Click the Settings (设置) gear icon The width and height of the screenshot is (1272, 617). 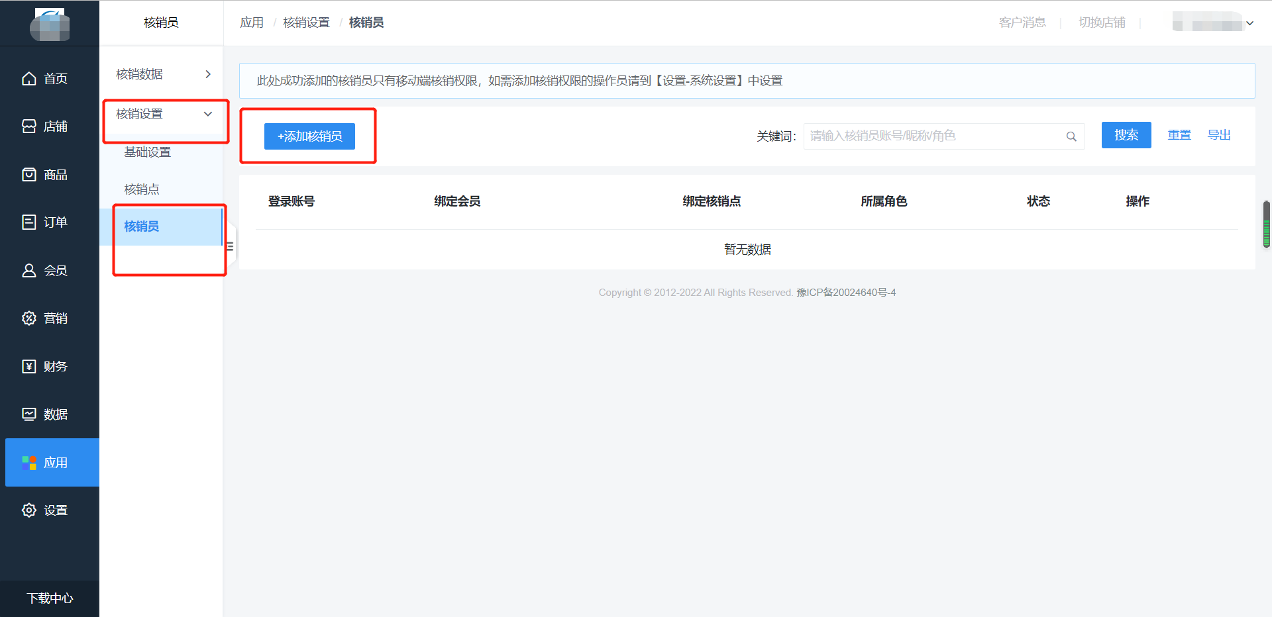pos(29,510)
